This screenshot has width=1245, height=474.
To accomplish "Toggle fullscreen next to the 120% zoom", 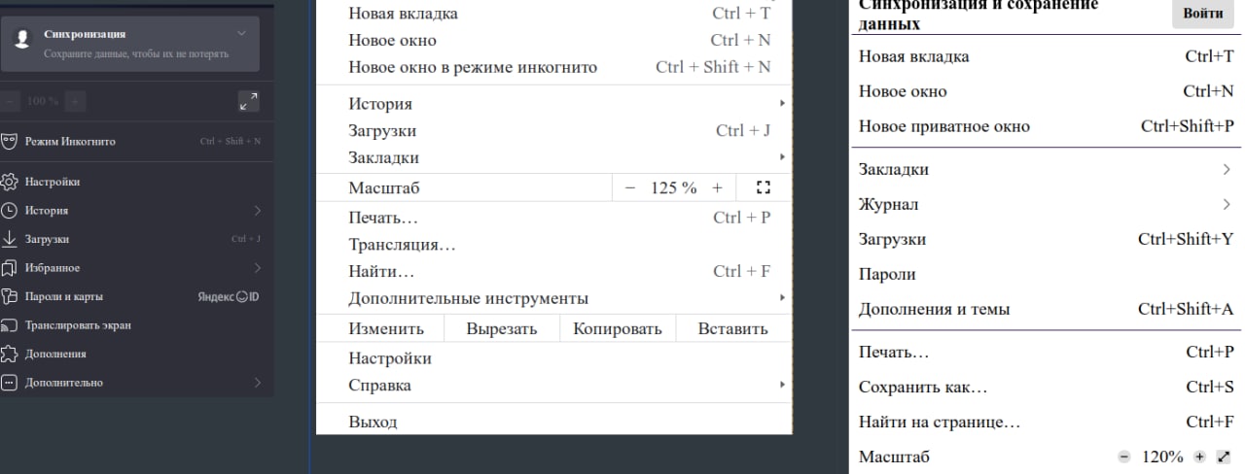I will point(1224,457).
